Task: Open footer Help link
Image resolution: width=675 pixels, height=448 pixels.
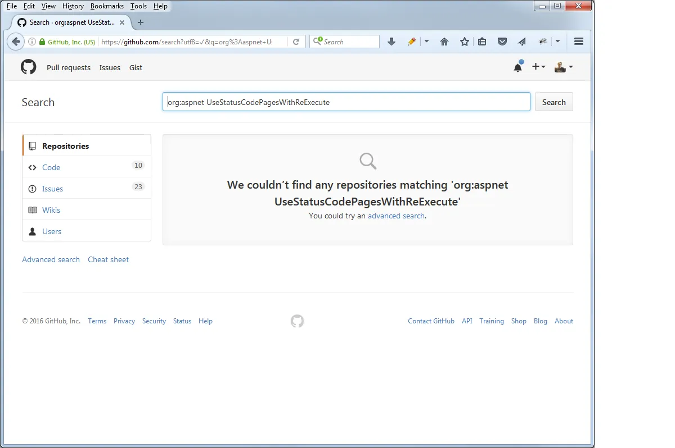Action: [x=205, y=321]
